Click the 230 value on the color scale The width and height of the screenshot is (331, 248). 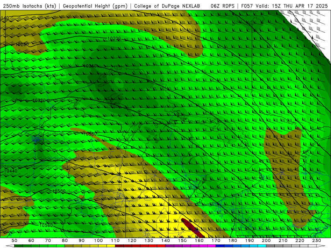click(317, 241)
